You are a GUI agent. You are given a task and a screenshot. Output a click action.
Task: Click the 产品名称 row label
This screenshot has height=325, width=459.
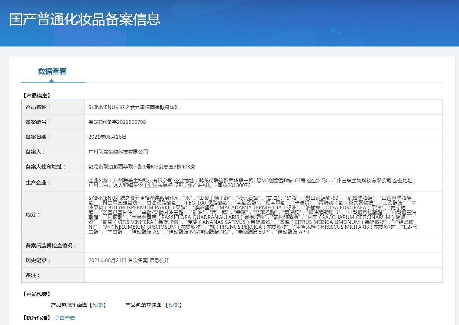tap(38, 107)
